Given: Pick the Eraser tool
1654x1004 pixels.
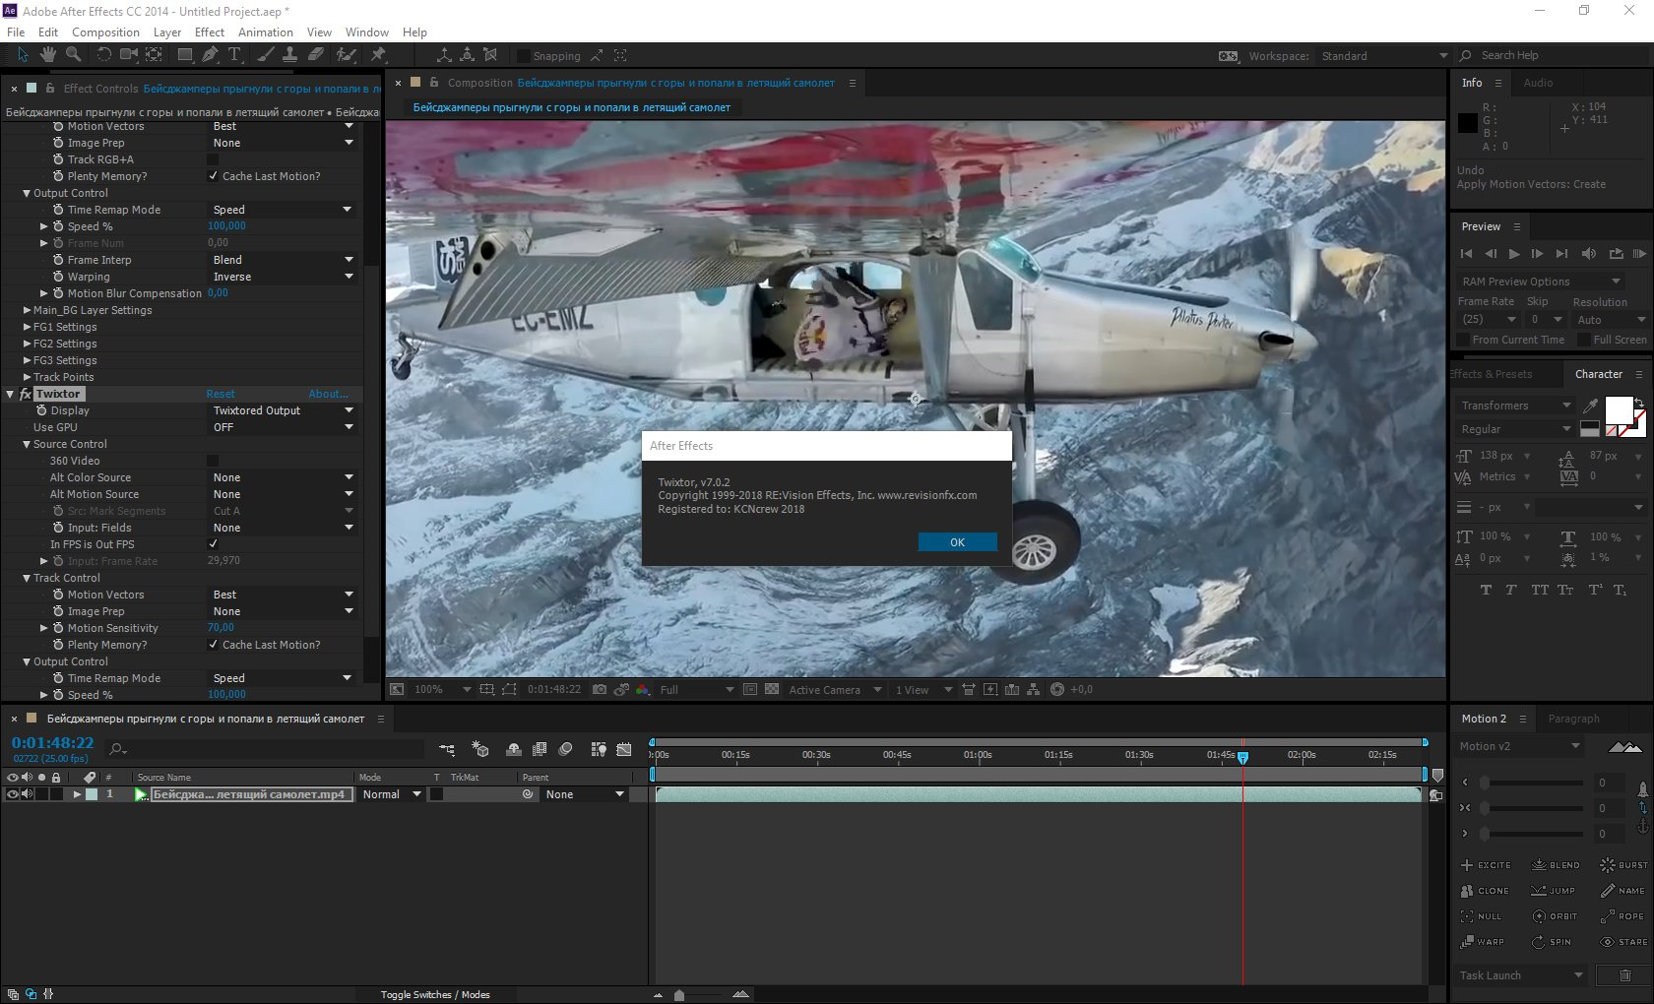Looking at the screenshot, I should tap(316, 55).
